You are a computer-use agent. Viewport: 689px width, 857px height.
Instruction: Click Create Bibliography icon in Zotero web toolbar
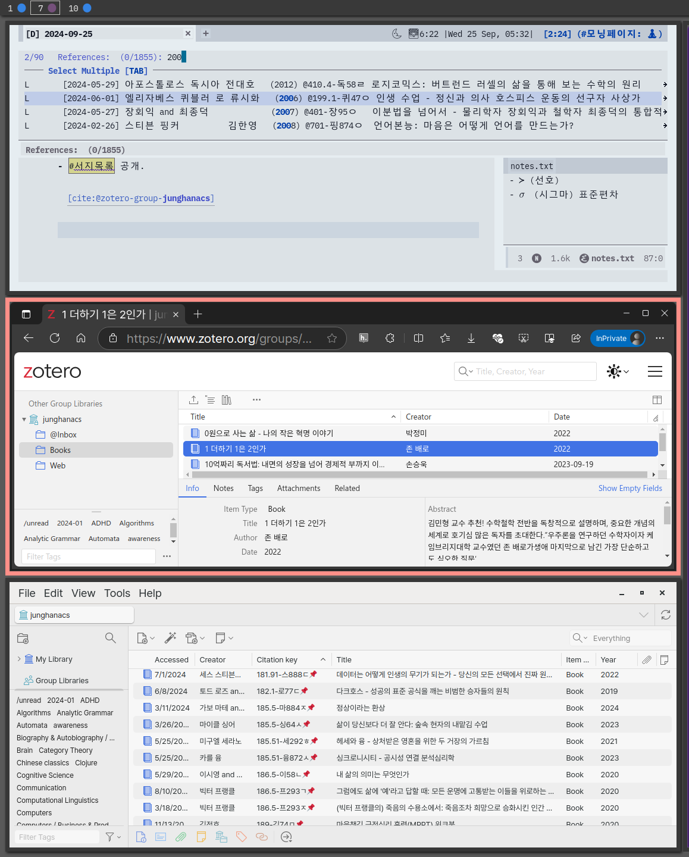coord(227,400)
